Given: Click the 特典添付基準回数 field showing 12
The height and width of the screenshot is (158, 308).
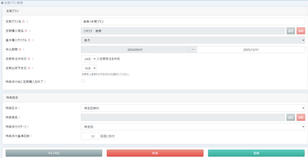Looking at the screenshot, I should point(90,136).
